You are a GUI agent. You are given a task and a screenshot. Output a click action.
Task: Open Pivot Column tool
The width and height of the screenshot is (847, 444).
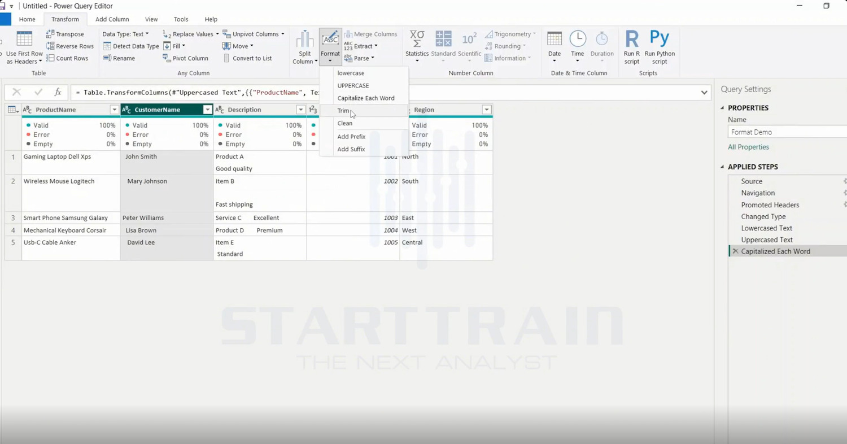[186, 58]
